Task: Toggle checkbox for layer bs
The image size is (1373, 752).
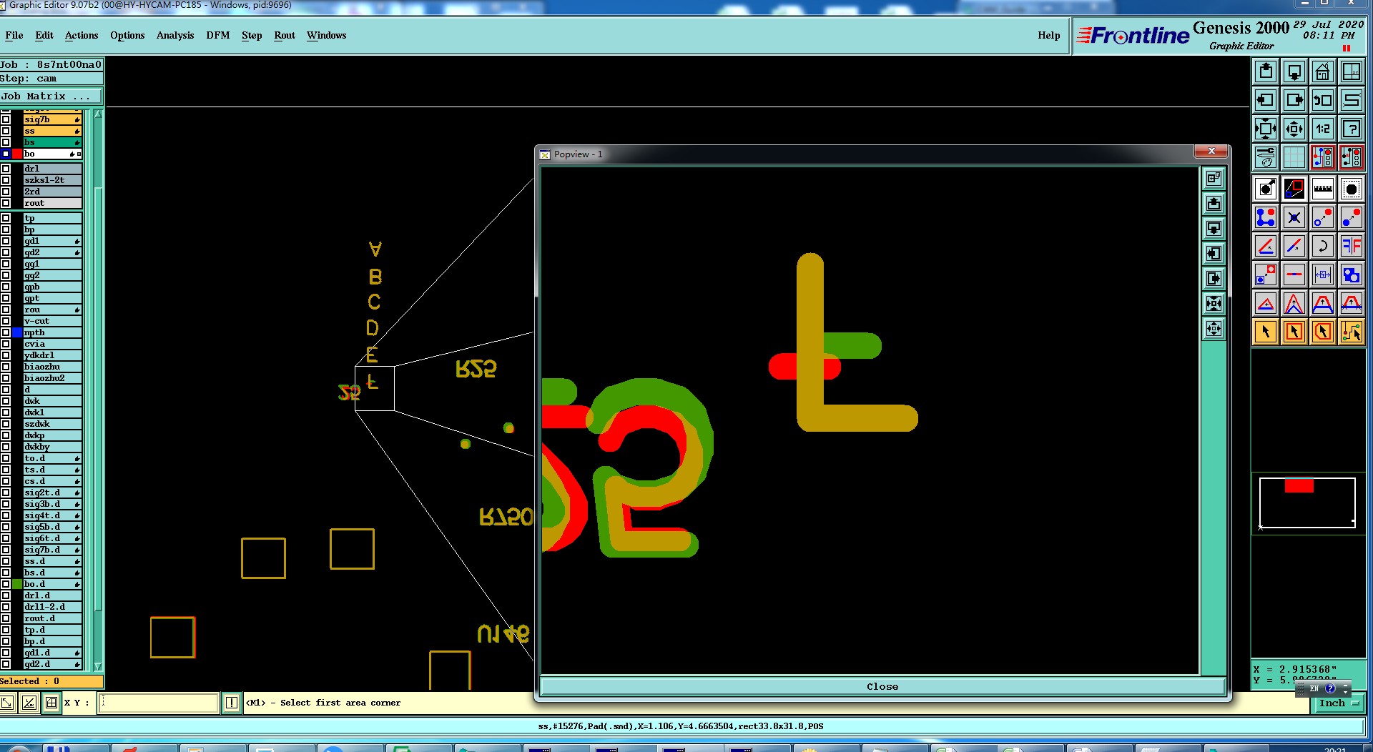Action: coord(6,142)
